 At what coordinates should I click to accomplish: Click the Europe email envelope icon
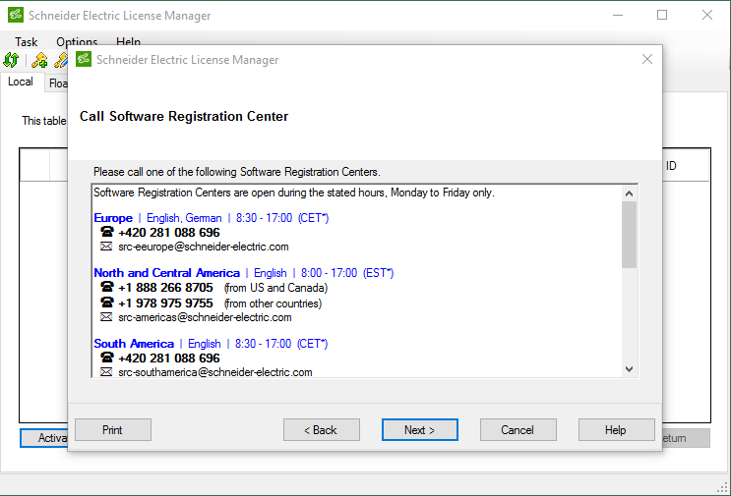[106, 247]
